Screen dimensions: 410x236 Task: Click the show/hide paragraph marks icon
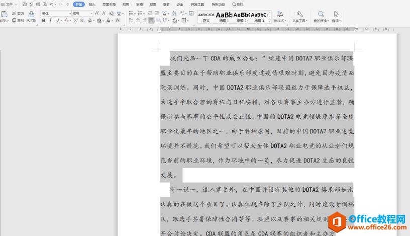(182, 14)
